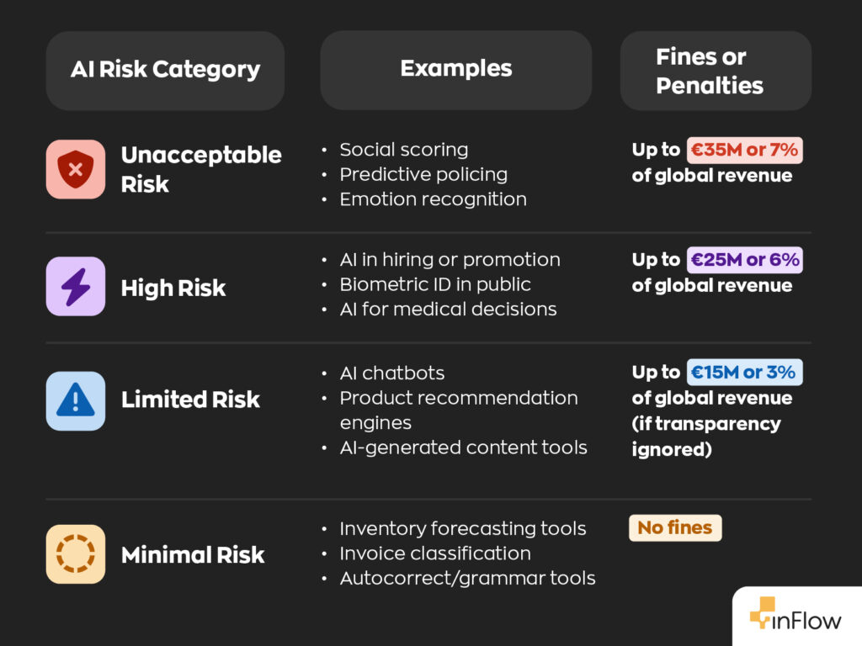Click the No fines badge

(x=674, y=528)
